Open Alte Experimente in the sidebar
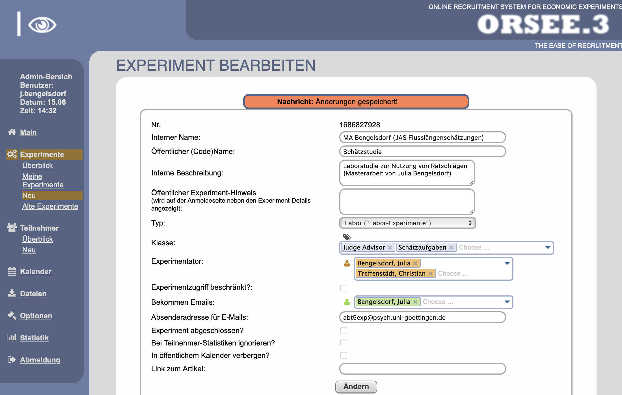 coord(50,206)
